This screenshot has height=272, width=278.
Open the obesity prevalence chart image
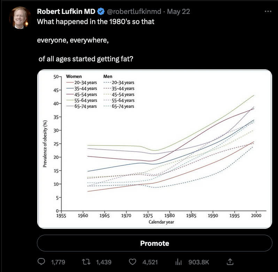(154, 149)
